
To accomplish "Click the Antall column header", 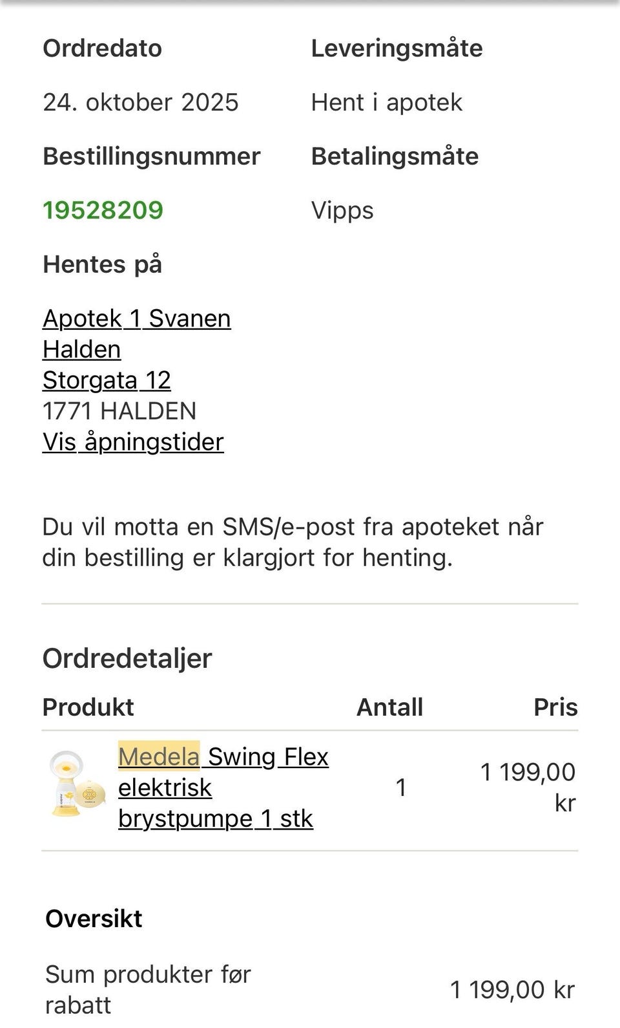I will tap(390, 707).
